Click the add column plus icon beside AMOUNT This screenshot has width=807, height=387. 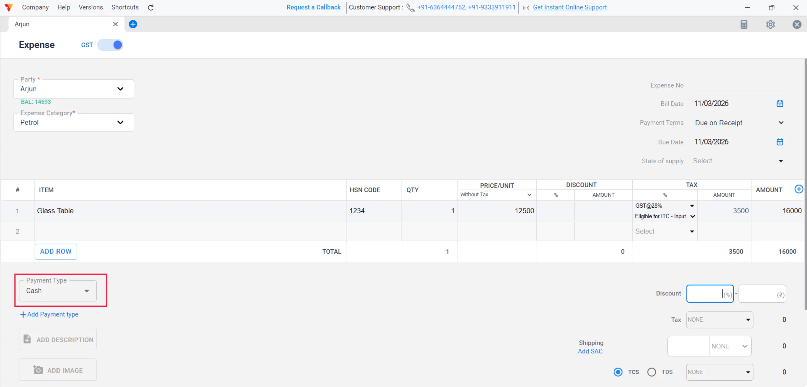798,189
